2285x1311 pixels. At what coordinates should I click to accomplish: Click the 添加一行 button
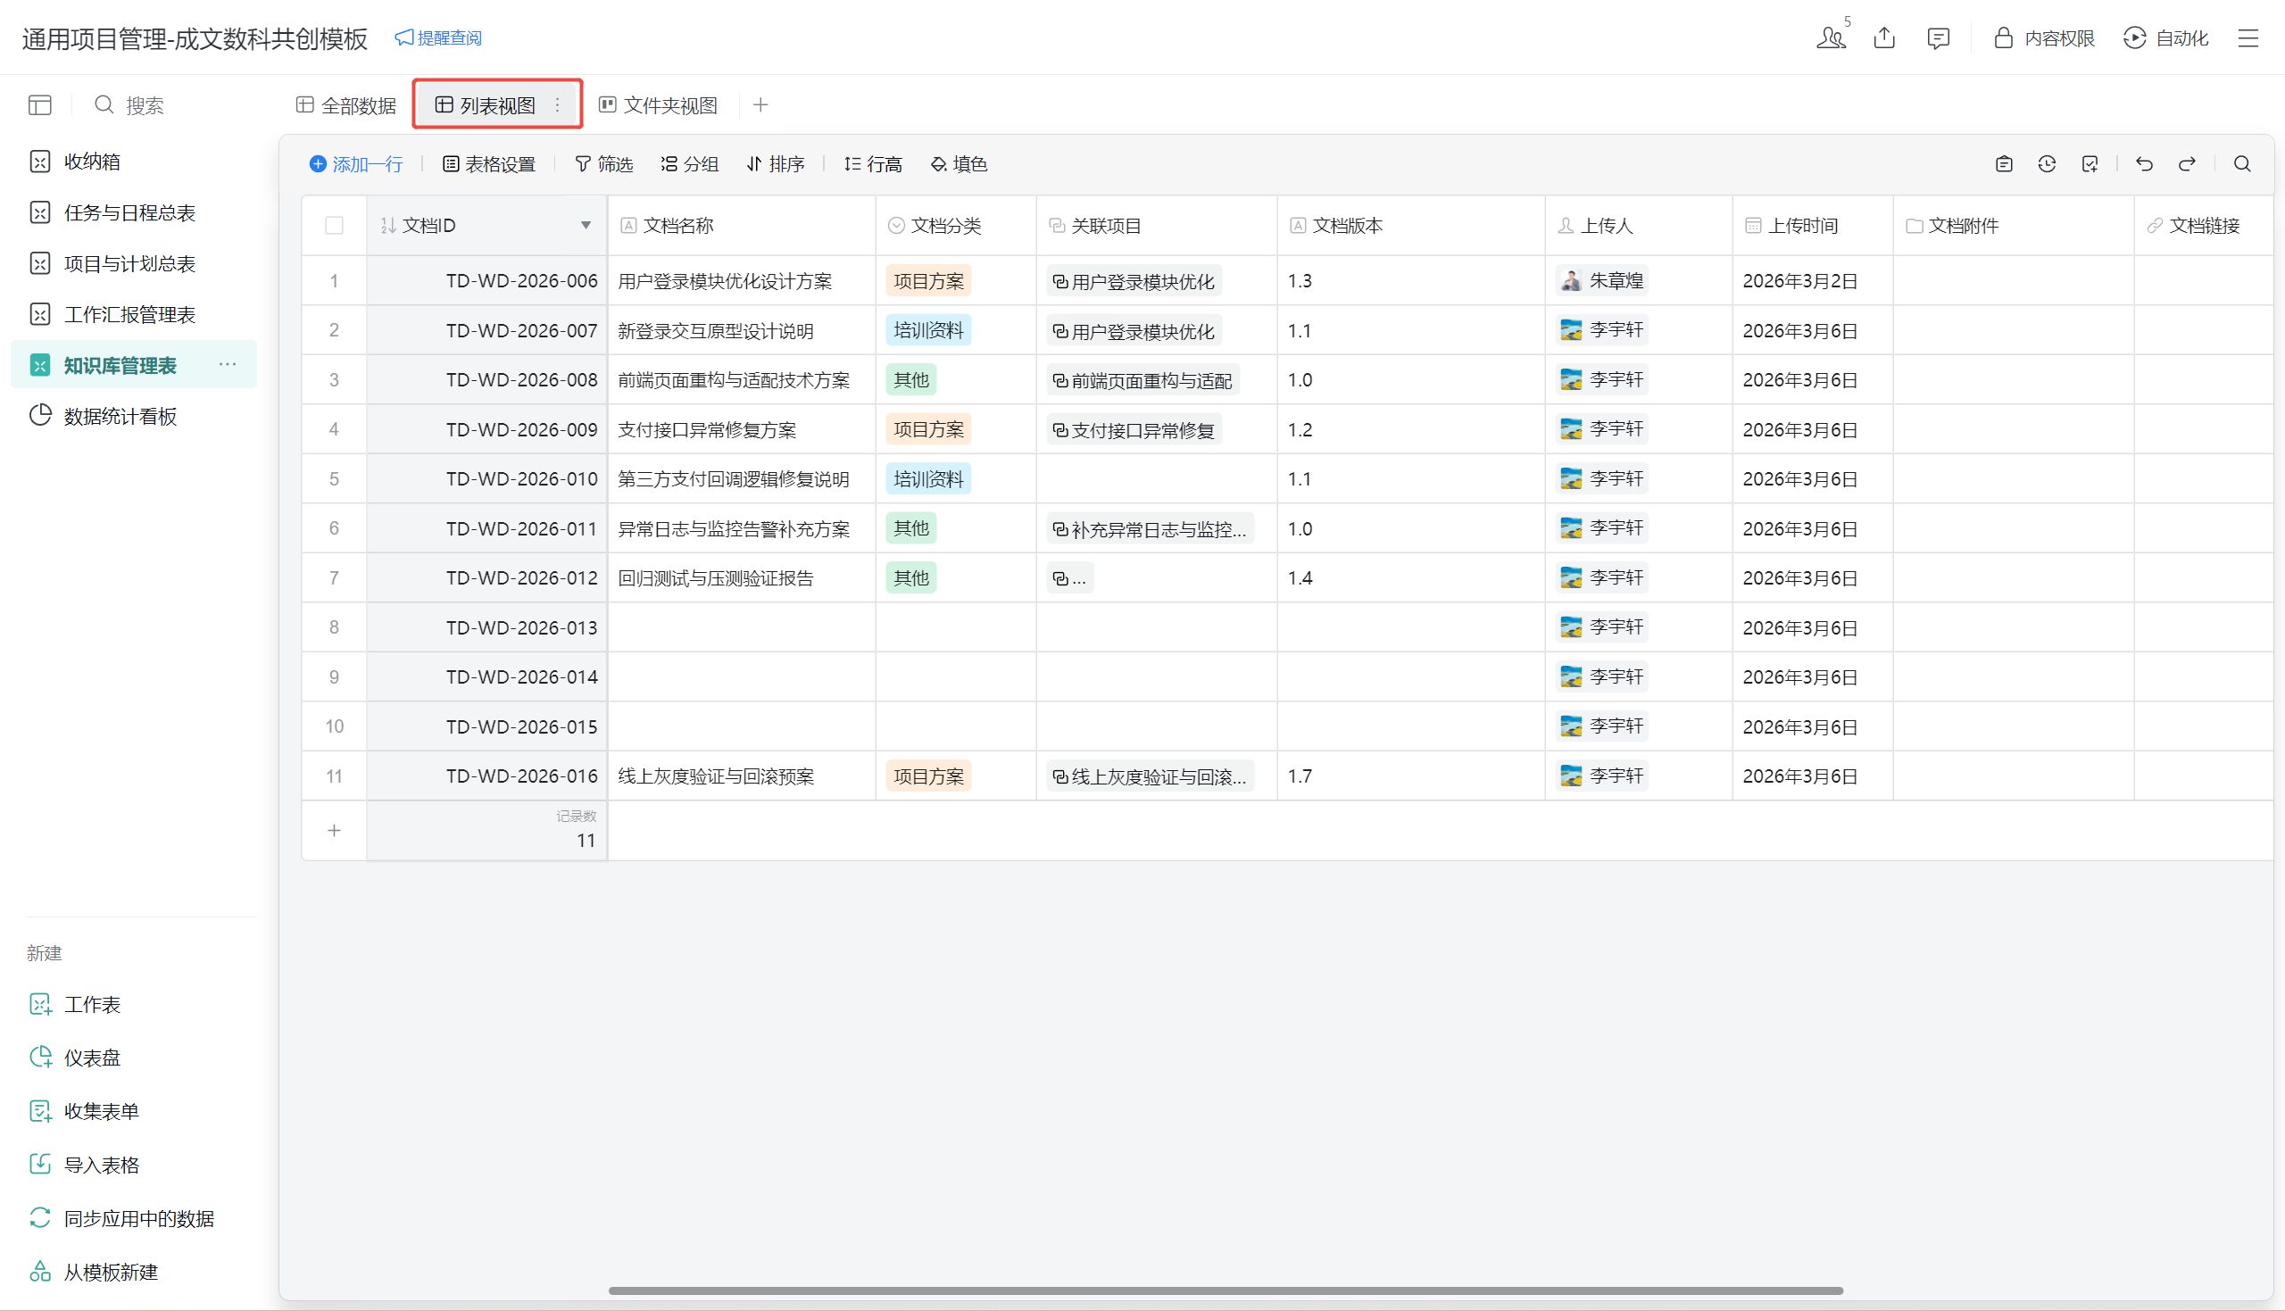pos(356,164)
